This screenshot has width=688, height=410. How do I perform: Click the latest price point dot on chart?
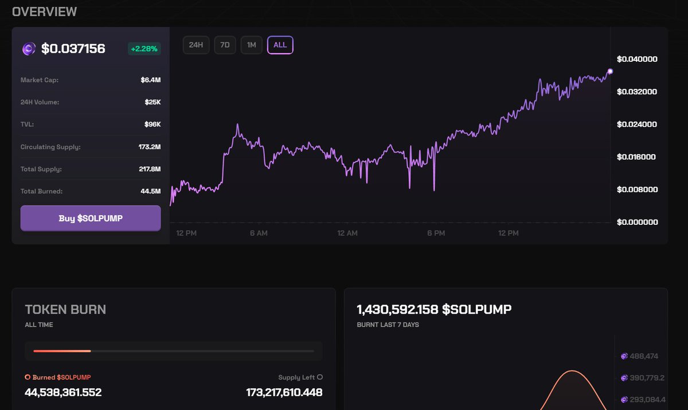pyautogui.click(x=610, y=71)
